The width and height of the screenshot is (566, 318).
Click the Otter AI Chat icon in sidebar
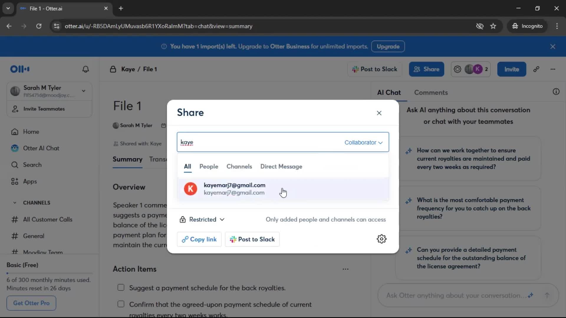click(x=15, y=148)
